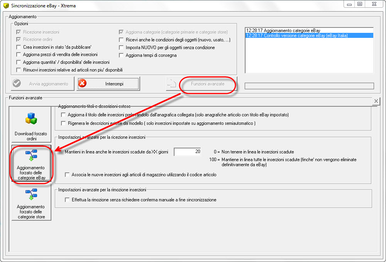Select the Controllo versione categorie eBay log entry

coord(309,36)
